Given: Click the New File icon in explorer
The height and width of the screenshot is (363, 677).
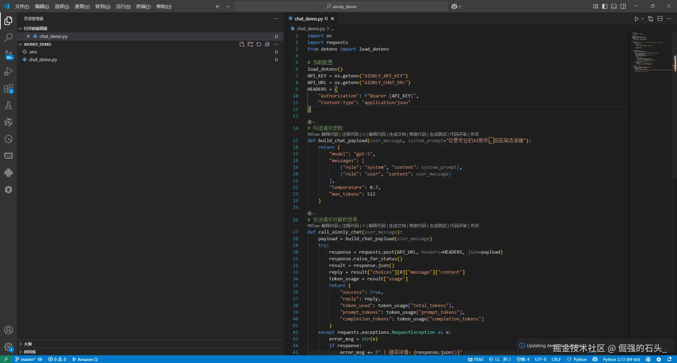Looking at the screenshot, I should point(242,44).
